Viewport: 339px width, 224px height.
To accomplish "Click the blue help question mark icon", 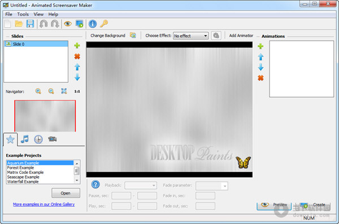I will point(95,185).
